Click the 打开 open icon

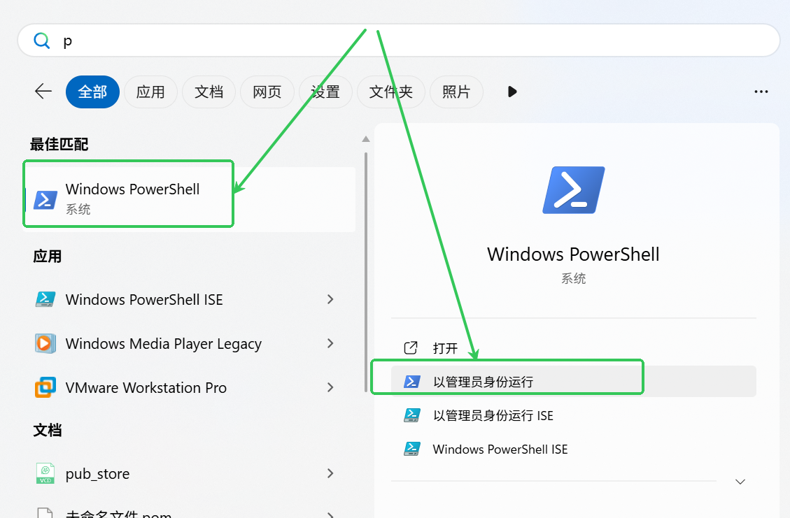point(411,348)
